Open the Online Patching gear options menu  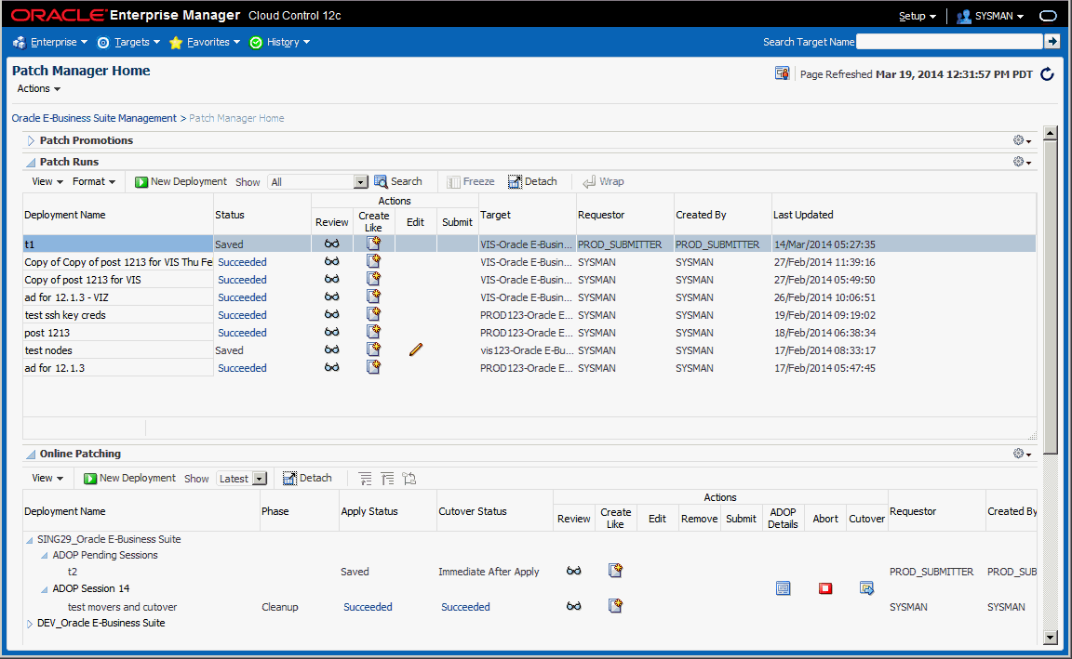[x=1022, y=454]
